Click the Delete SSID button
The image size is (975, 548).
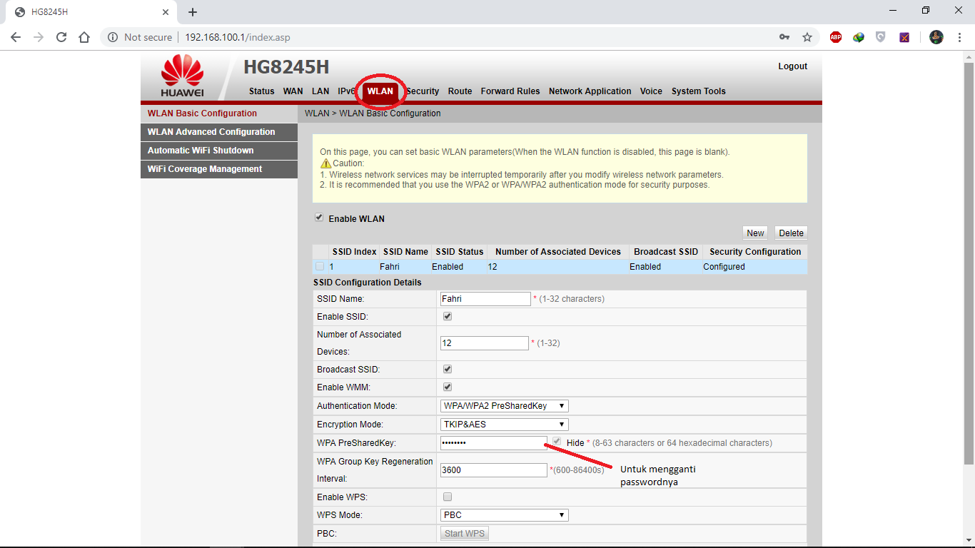(791, 233)
